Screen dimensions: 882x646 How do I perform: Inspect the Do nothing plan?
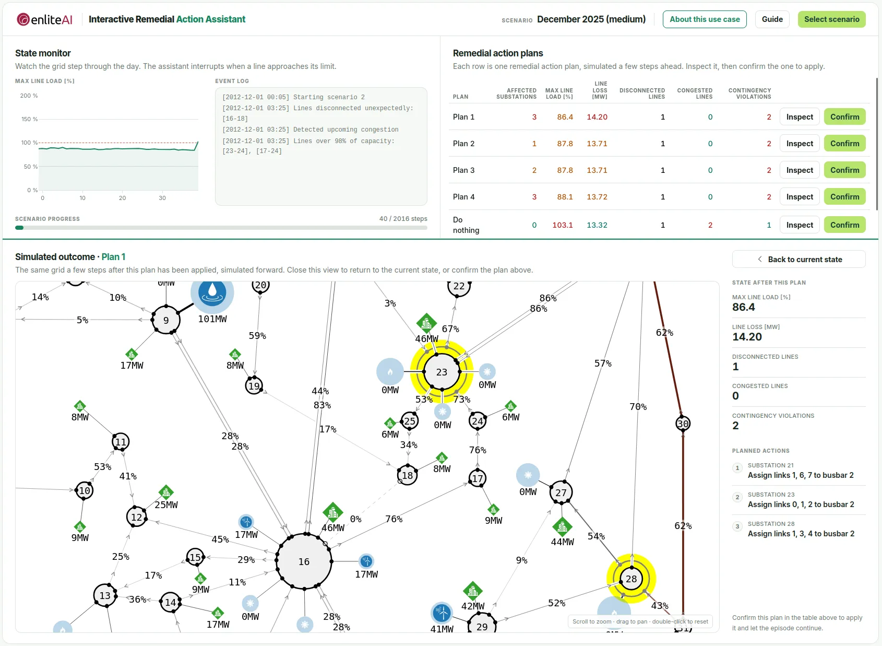pos(800,225)
